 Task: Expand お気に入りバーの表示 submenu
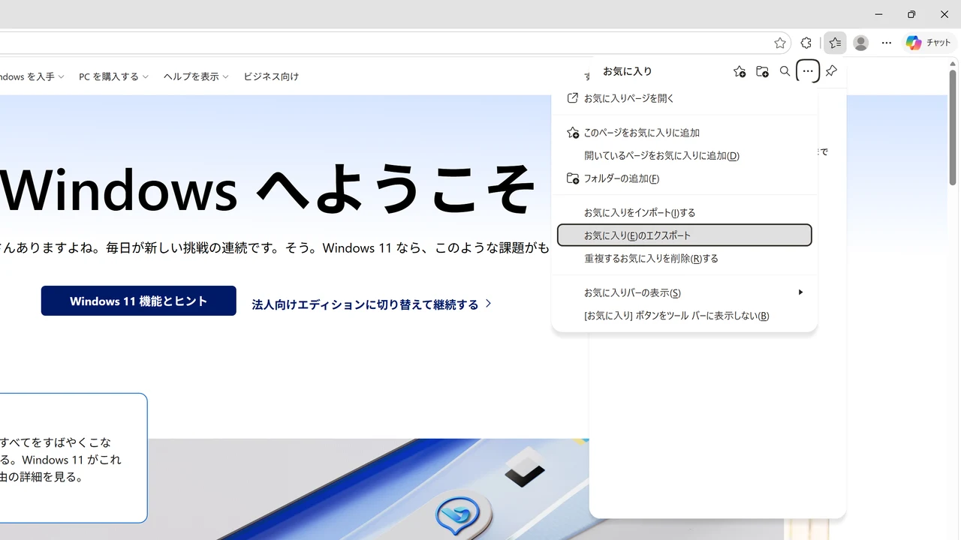(685, 292)
